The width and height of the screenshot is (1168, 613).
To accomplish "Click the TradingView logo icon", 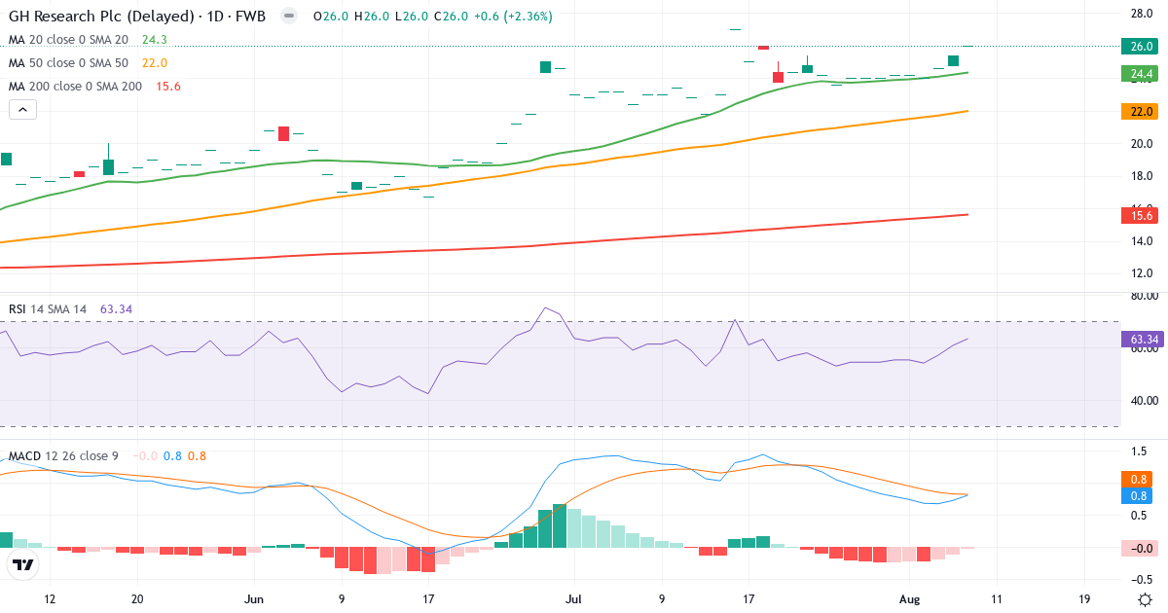I will (23, 565).
